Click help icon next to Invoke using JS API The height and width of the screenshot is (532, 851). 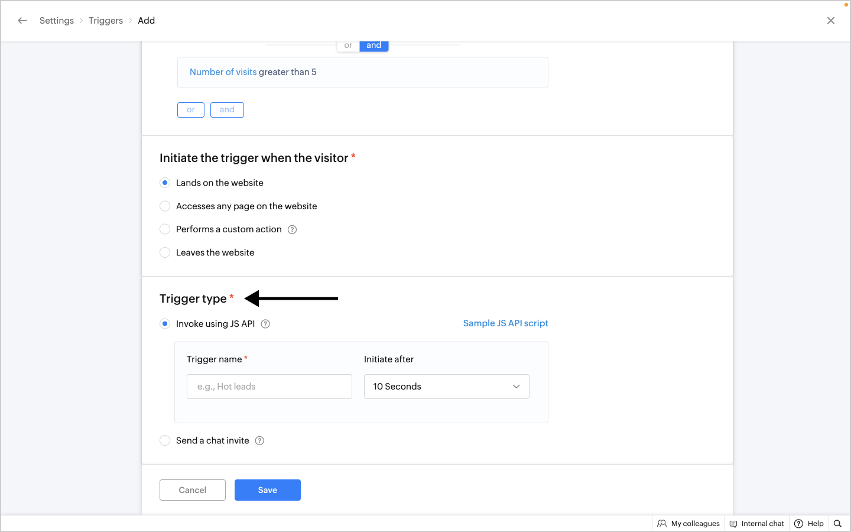(x=265, y=324)
